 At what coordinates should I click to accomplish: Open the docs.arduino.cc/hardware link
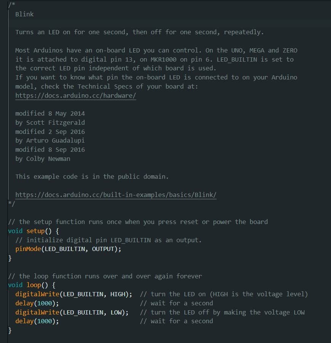(x=75, y=95)
